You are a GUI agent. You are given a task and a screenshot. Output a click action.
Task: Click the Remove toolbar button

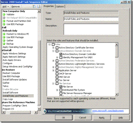click(x=15, y=7)
